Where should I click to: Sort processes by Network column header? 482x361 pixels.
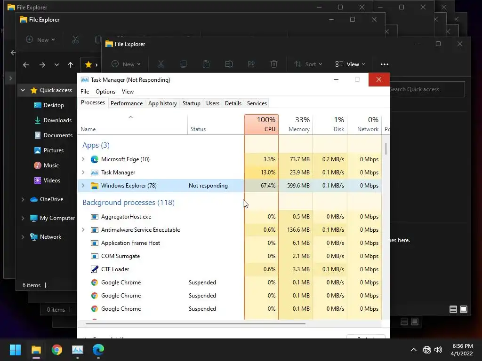point(365,124)
